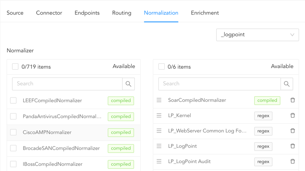Image resolution: width=305 pixels, height=171 pixels.
Task: Remove LP_WebServer Common Log Format normalizer
Action: [x=292, y=131]
